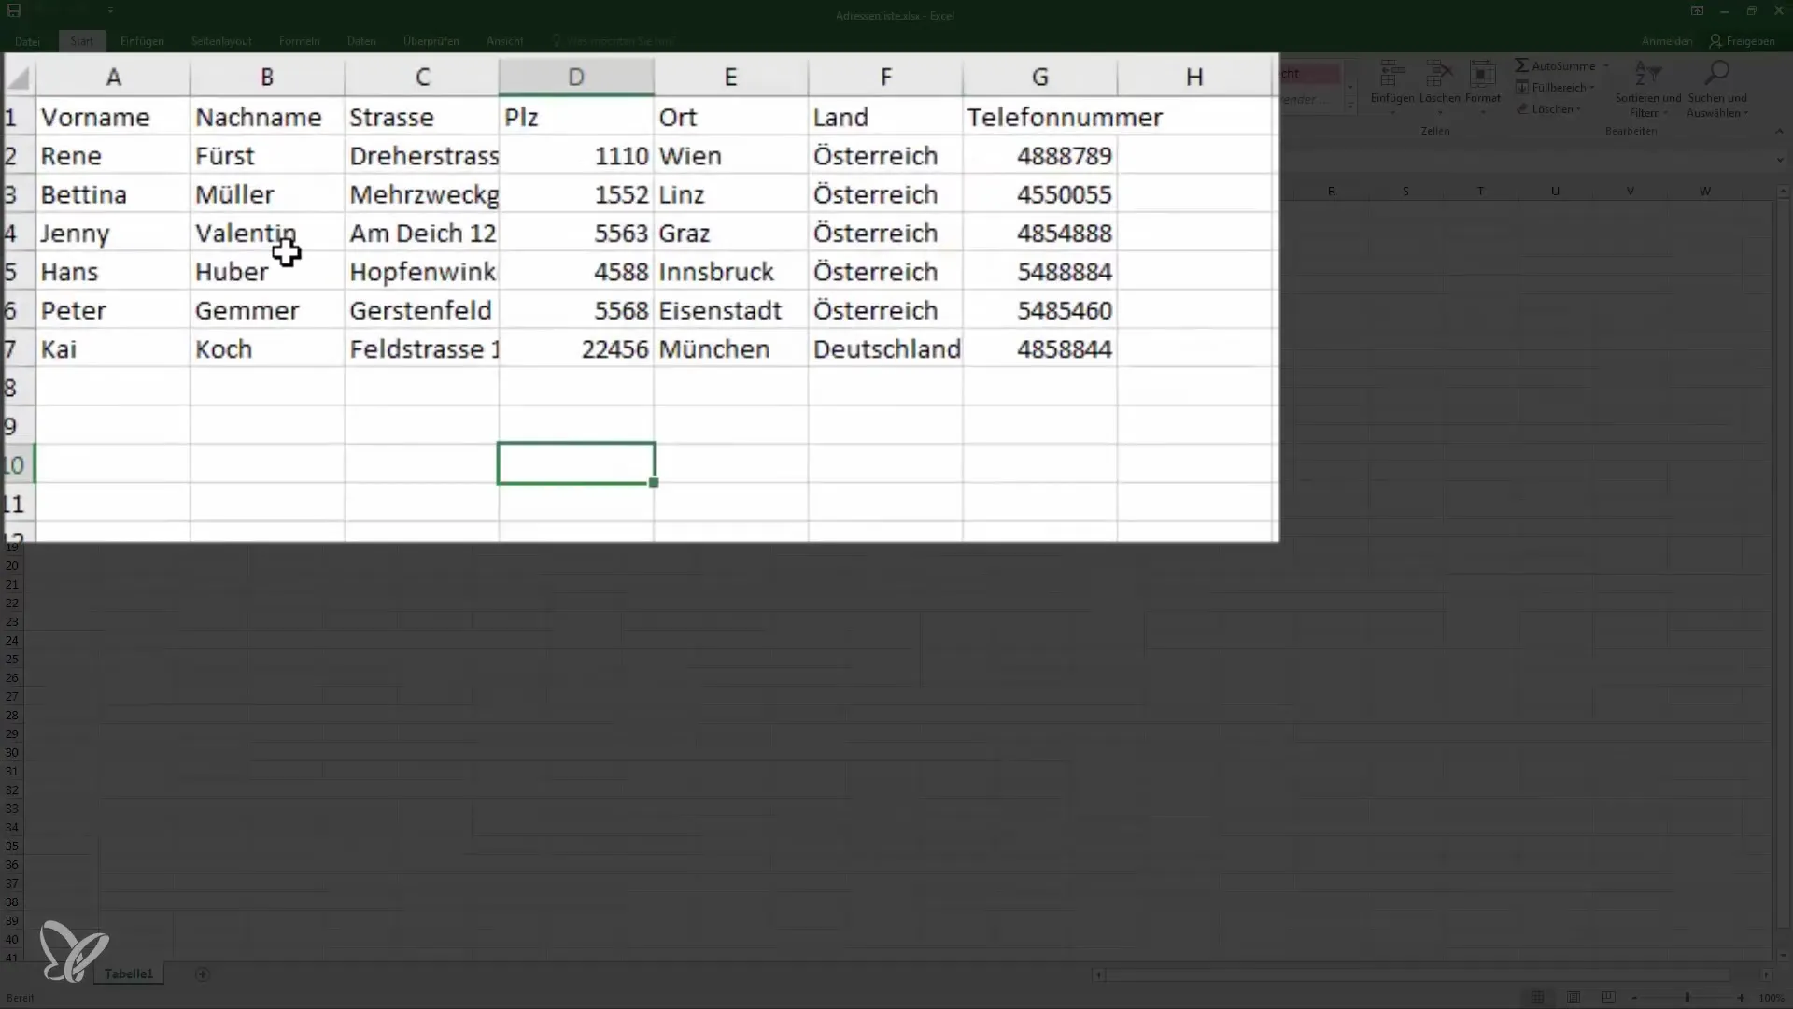Open the Bearbeiten Löschen dropdown arrow
1793x1009 pixels.
1579,109
